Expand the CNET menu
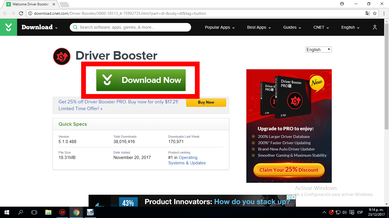 (x=321, y=27)
